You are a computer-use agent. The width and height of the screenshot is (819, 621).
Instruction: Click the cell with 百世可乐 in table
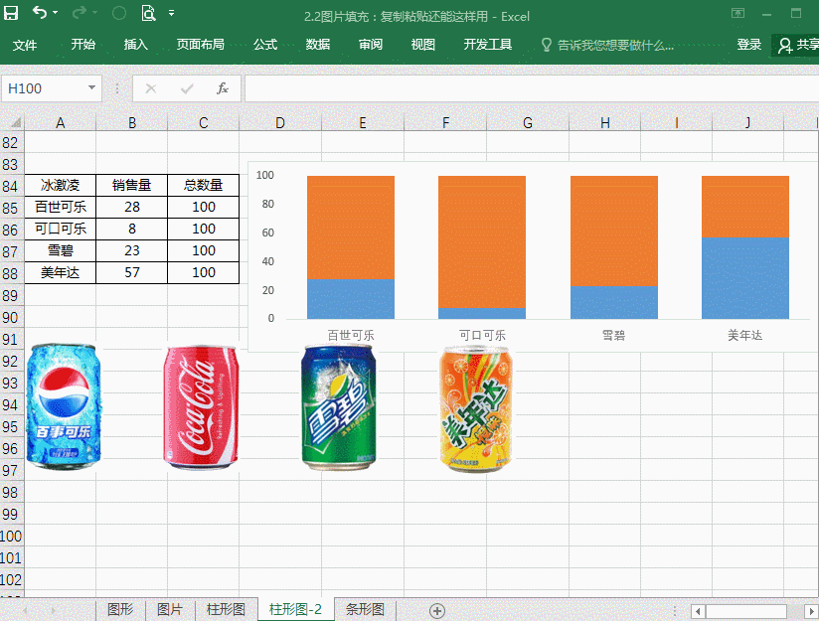tap(60, 207)
